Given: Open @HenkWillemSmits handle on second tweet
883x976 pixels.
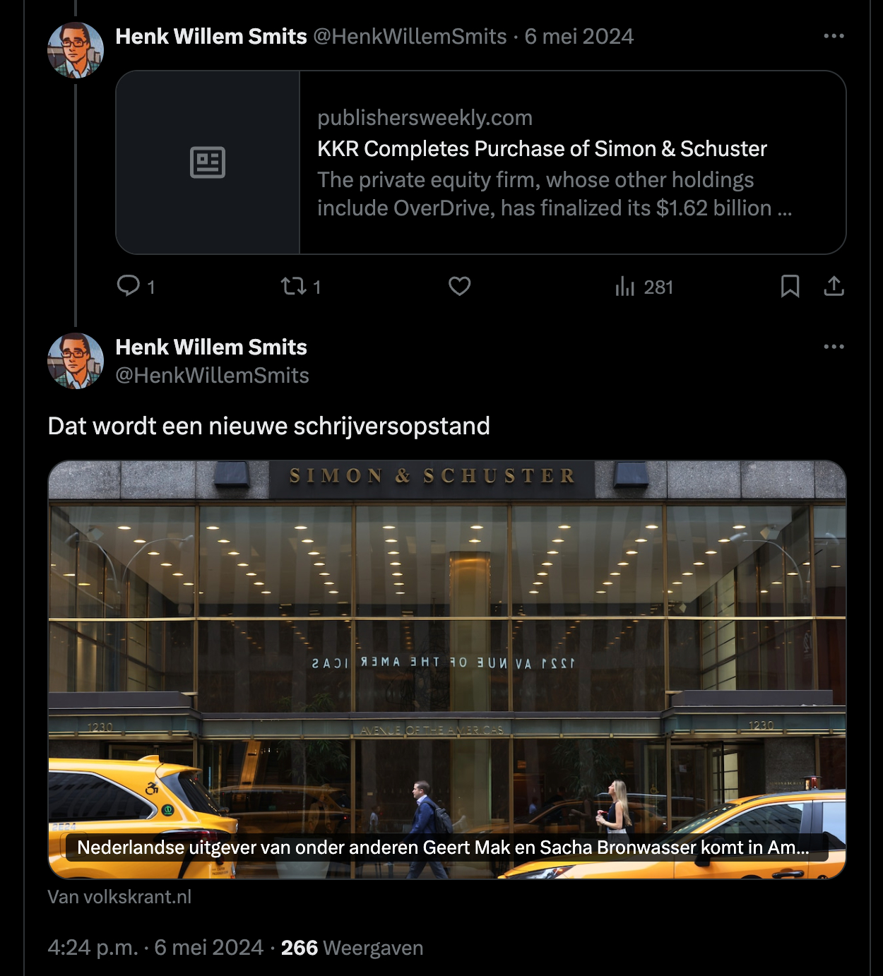Looking at the screenshot, I should coord(212,375).
